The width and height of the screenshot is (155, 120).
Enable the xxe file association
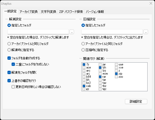coord(116,67)
